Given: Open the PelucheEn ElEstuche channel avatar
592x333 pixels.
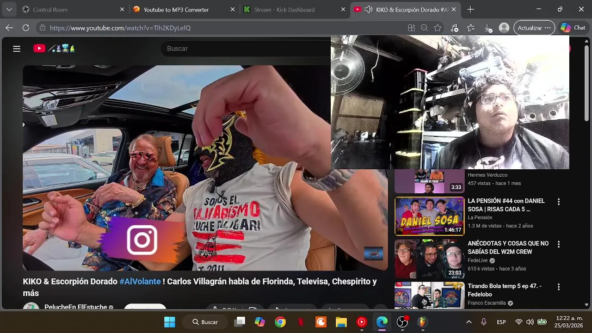Looking at the screenshot, I should (31, 307).
